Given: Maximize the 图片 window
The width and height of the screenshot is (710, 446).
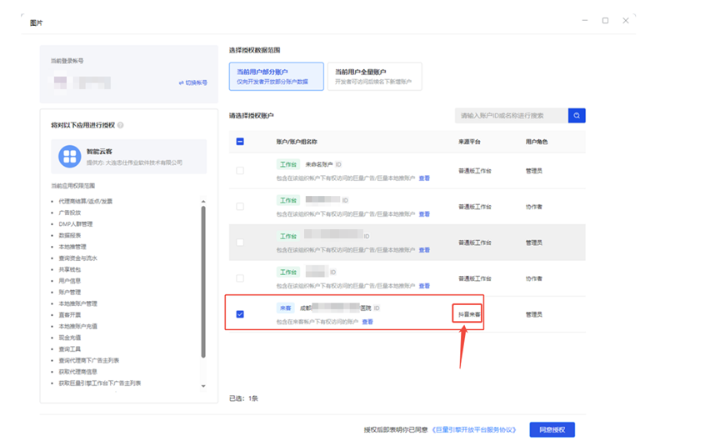Looking at the screenshot, I should coord(605,21).
